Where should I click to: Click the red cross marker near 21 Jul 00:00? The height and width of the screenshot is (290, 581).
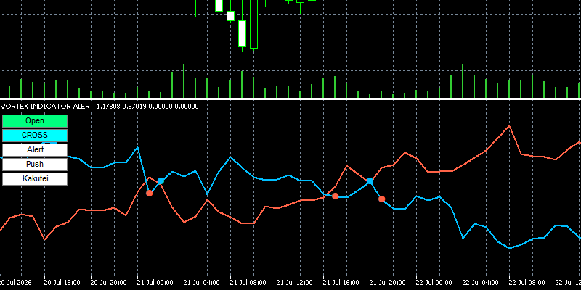149,193
